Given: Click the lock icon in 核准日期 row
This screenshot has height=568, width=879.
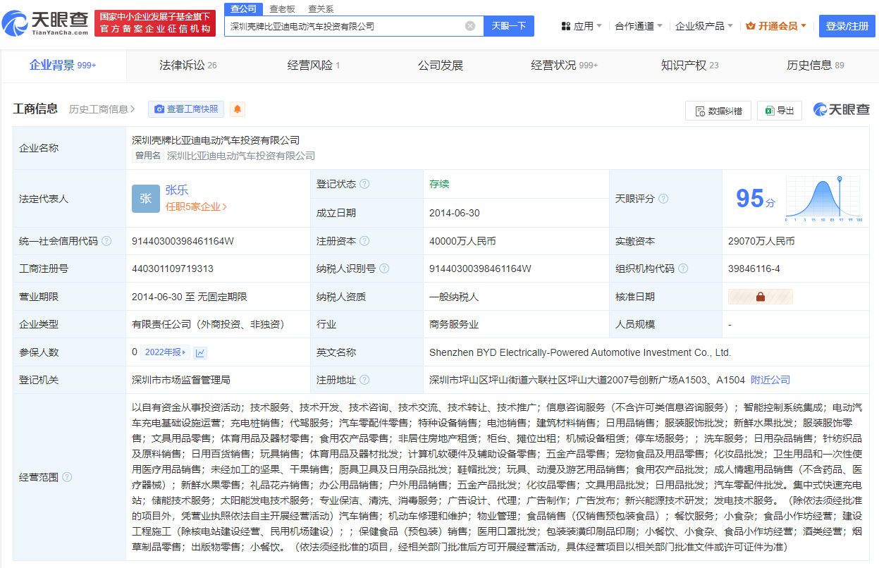Looking at the screenshot, I should pyautogui.click(x=760, y=297).
